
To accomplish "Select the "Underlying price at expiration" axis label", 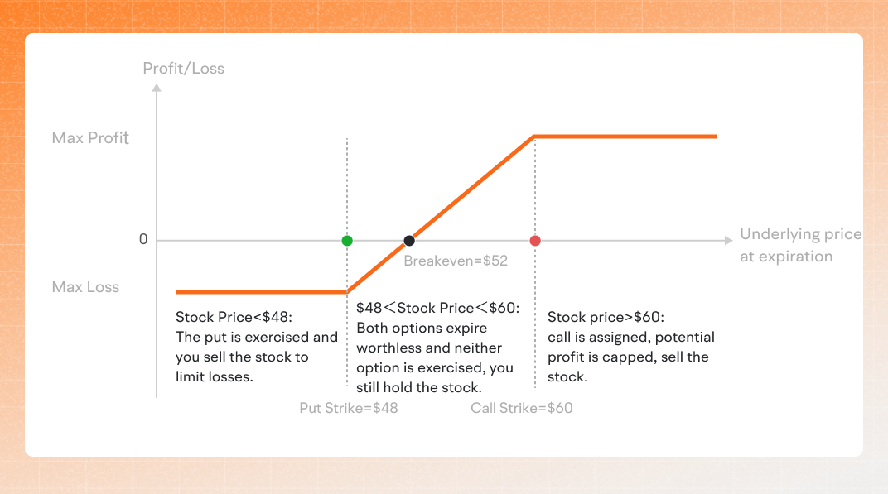I will click(x=799, y=245).
